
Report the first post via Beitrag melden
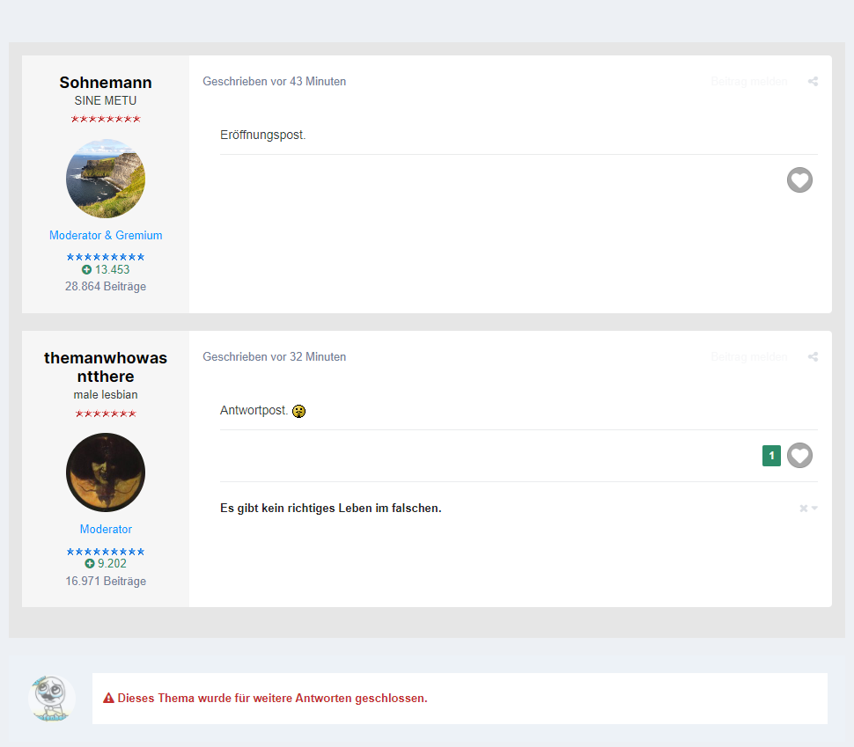coord(749,82)
